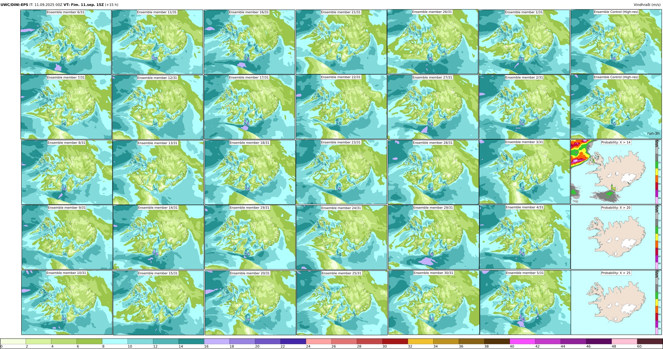Open the Ensemble Control panel marked run-3h
The image size is (663, 349).
[616, 107]
